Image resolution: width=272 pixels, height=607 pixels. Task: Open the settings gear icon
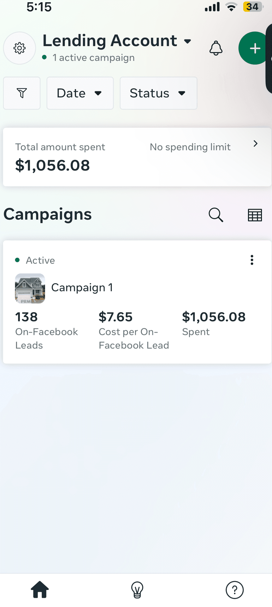coord(20,48)
